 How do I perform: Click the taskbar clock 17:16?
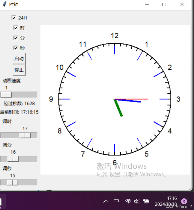click(x=172, y=198)
